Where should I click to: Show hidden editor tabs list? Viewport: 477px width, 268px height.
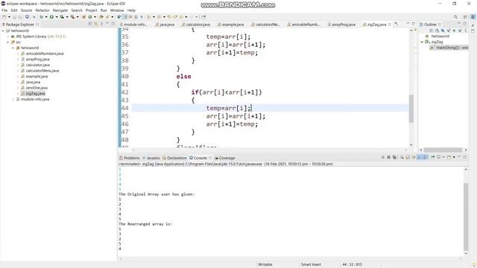coord(397,24)
